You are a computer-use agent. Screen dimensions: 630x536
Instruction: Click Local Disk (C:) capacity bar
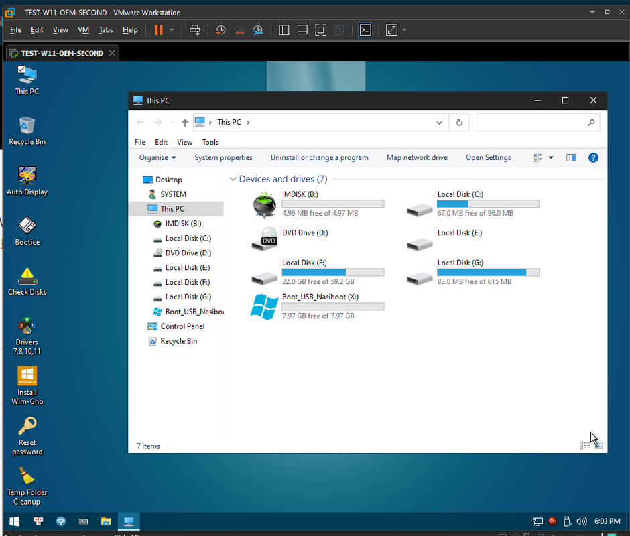(488, 204)
